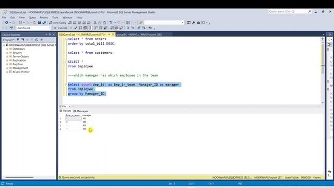
Task: Select the PolyBase tree item
Action: pos(18,64)
